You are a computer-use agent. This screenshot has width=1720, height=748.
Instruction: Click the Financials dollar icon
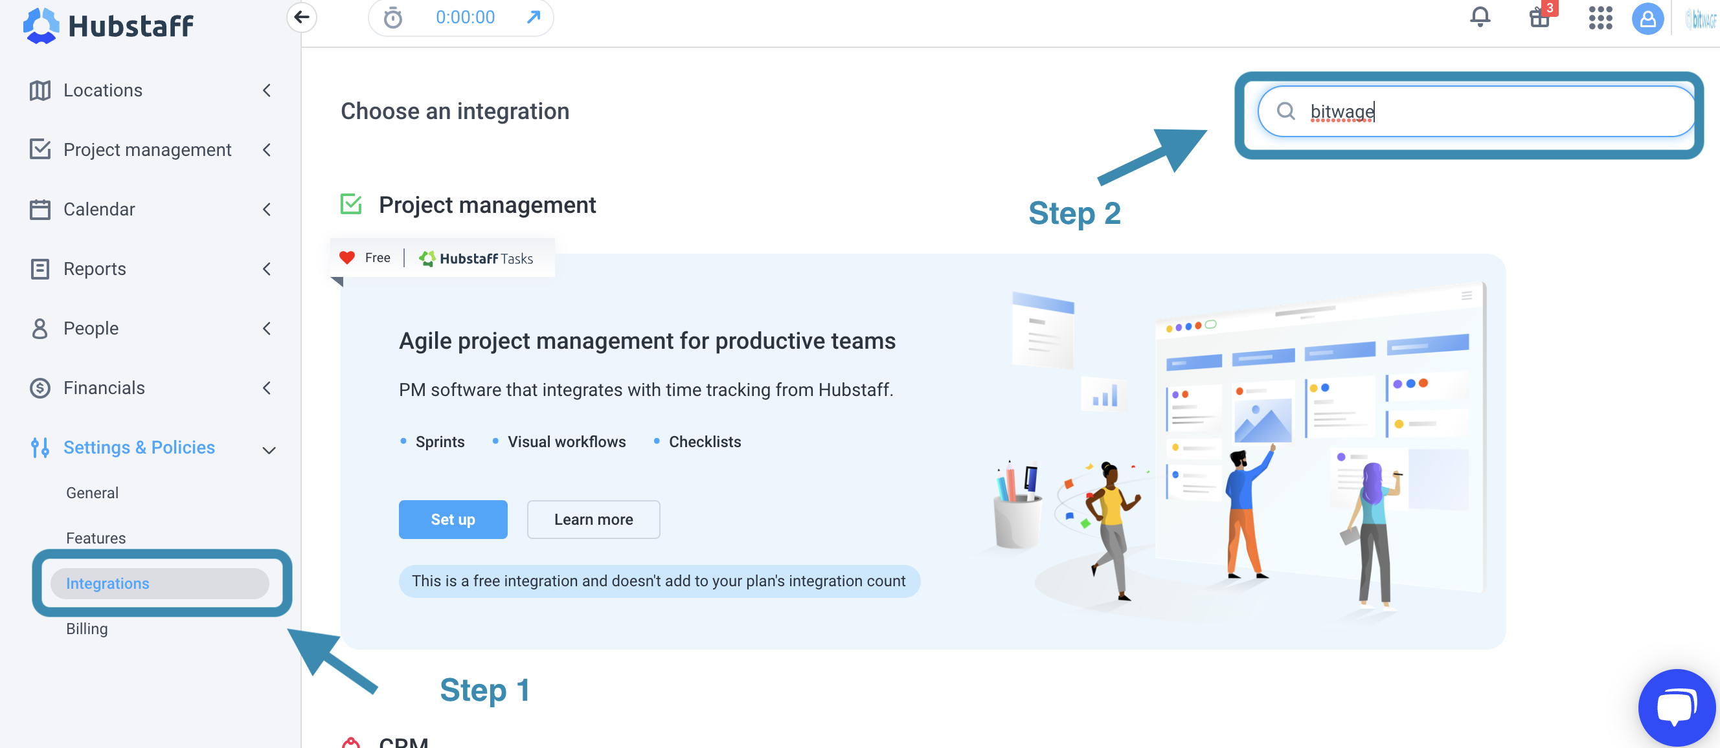click(40, 388)
